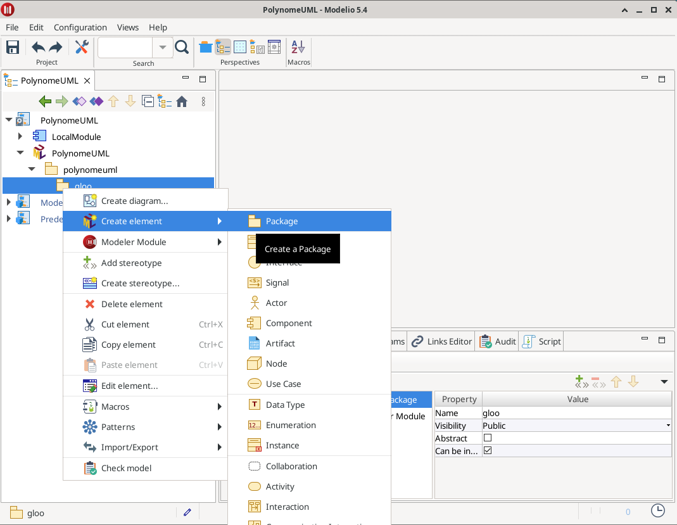Open the Help menu

pyautogui.click(x=158, y=27)
